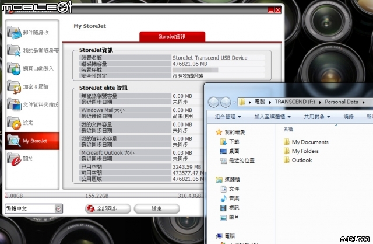
Task: Open the Documents (文件) library icon
Action: point(223,189)
